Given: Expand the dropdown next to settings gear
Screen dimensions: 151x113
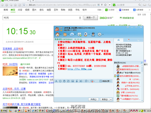Looking at the screenshot, I should pos(103,35).
